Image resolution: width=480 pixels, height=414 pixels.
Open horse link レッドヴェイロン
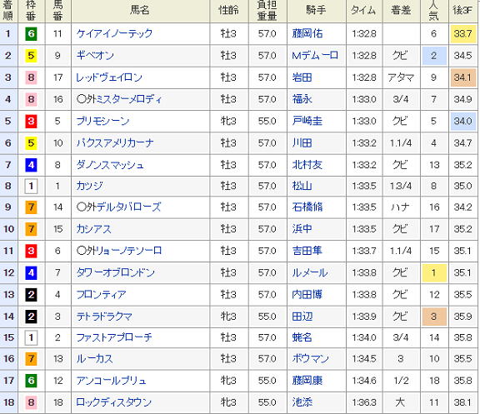click(109, 77)
